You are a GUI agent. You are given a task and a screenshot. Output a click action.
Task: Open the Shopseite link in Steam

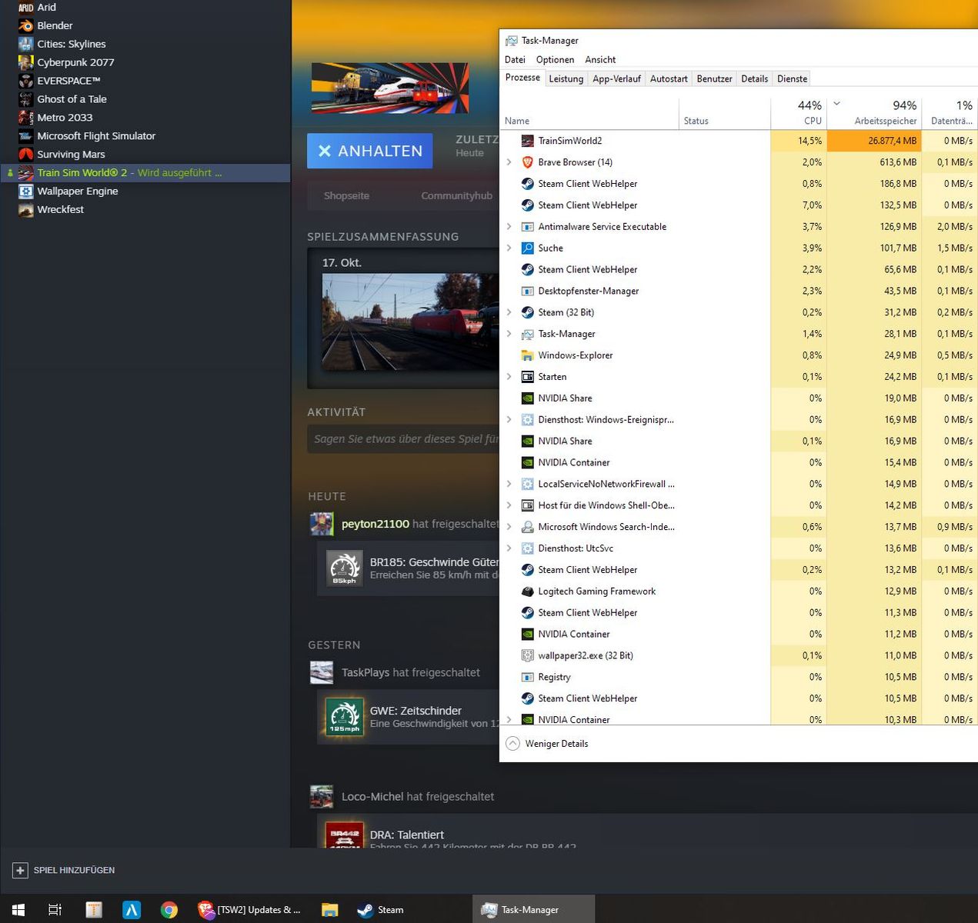[346, 195]
